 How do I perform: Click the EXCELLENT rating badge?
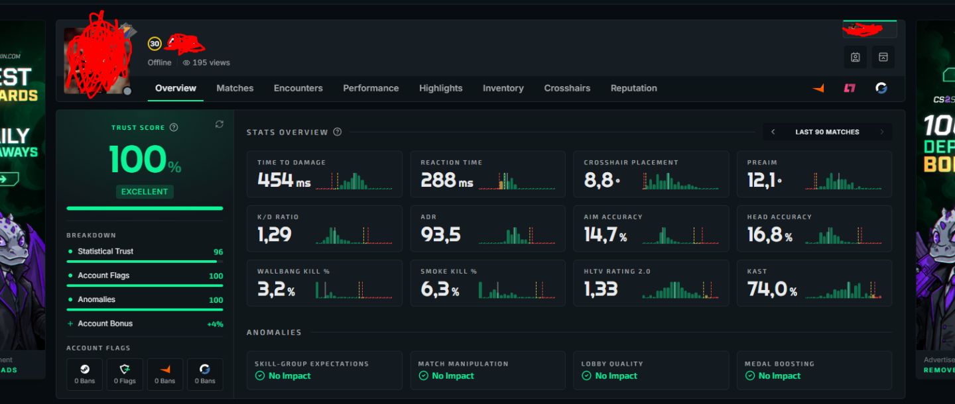click(145, 191)
